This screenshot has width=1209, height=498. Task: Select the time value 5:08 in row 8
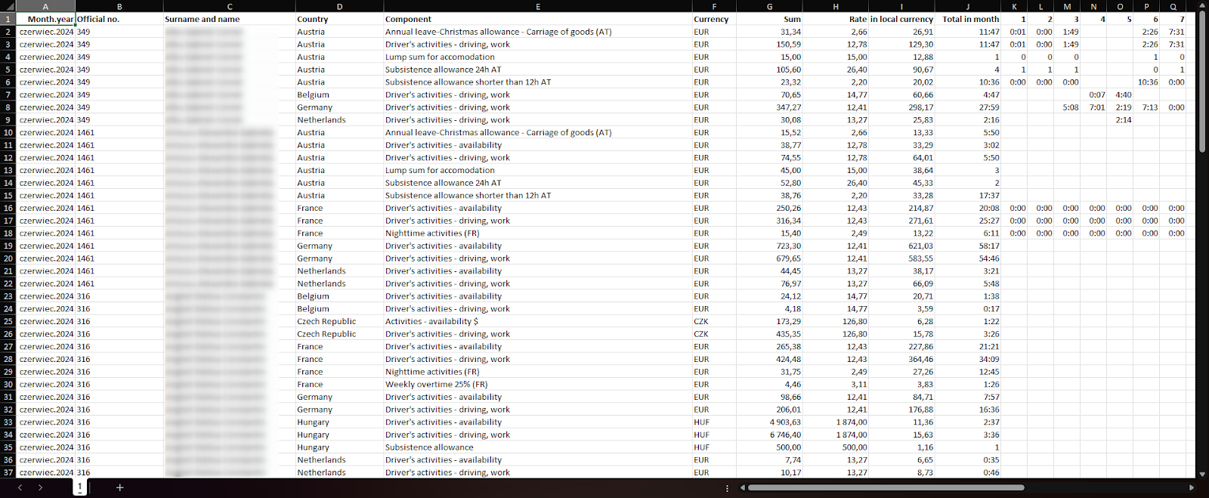click(1067, 107)
